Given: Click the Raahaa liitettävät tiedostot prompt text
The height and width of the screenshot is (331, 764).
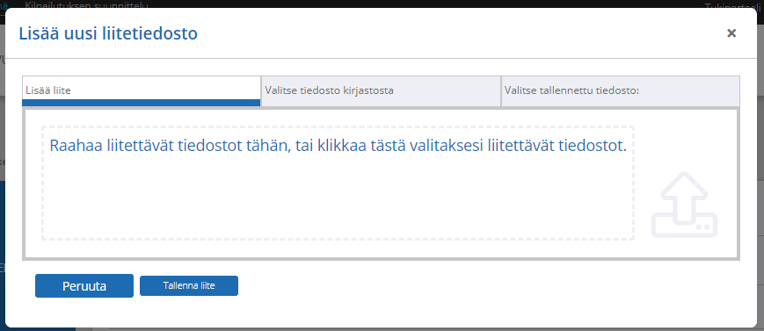Looking at the screenshot, I should (x=338, y=146).
